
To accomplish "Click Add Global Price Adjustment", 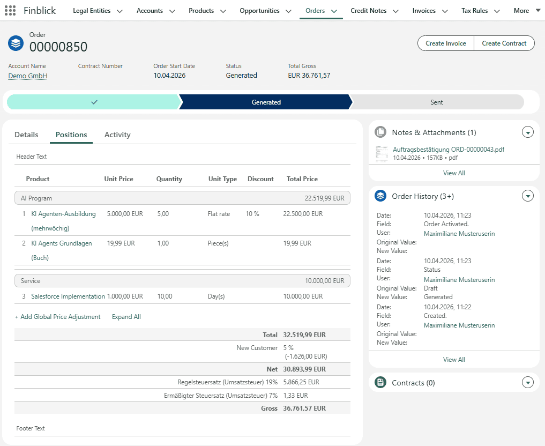I will [x=57, y=317].
